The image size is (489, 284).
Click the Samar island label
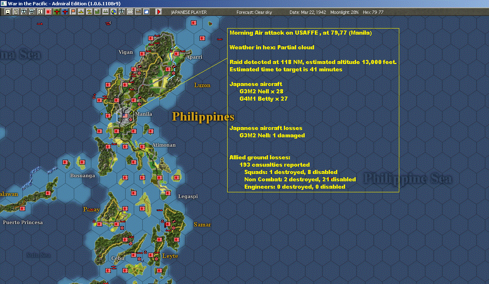(x=202, y=225)
